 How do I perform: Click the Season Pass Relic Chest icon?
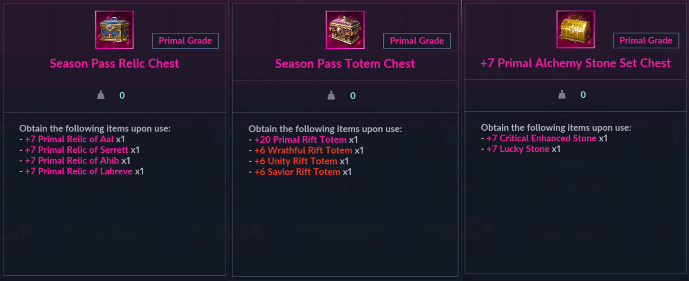pyautogui.click(x=114, y=30)
